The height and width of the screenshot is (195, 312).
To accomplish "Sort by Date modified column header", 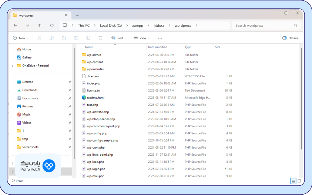I will [x=158, y=47].
